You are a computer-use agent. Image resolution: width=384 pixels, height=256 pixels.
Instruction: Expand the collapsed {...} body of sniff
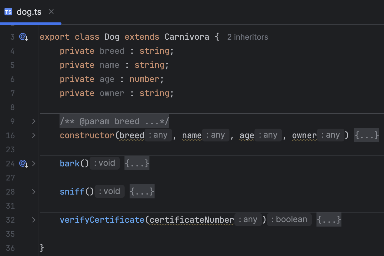142,191
